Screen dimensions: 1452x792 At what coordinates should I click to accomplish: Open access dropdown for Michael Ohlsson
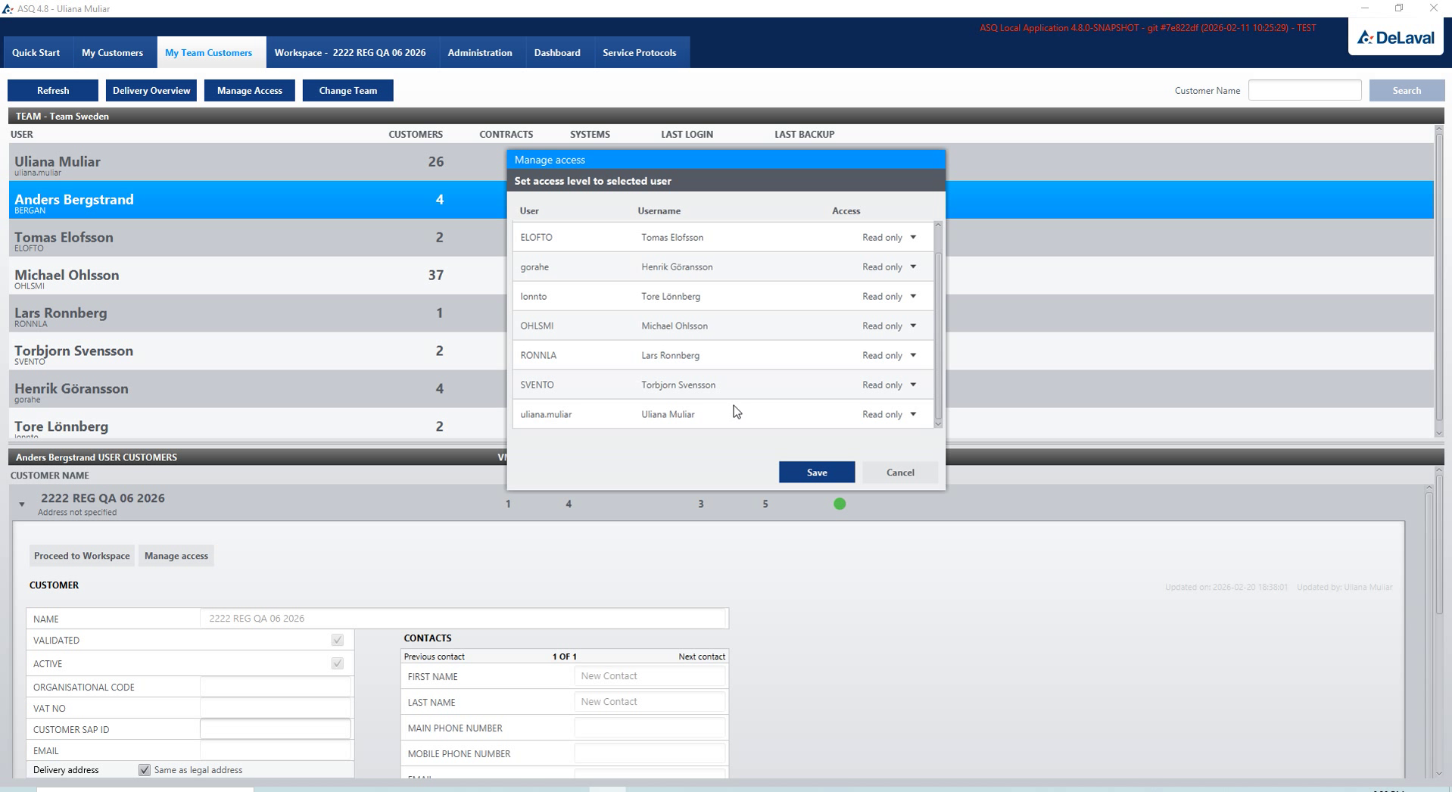point(890,326)
